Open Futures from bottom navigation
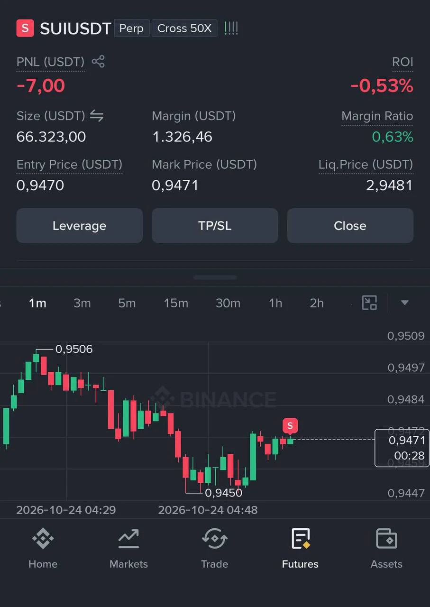This screenshot has height=607, width=430. [300, 548]
